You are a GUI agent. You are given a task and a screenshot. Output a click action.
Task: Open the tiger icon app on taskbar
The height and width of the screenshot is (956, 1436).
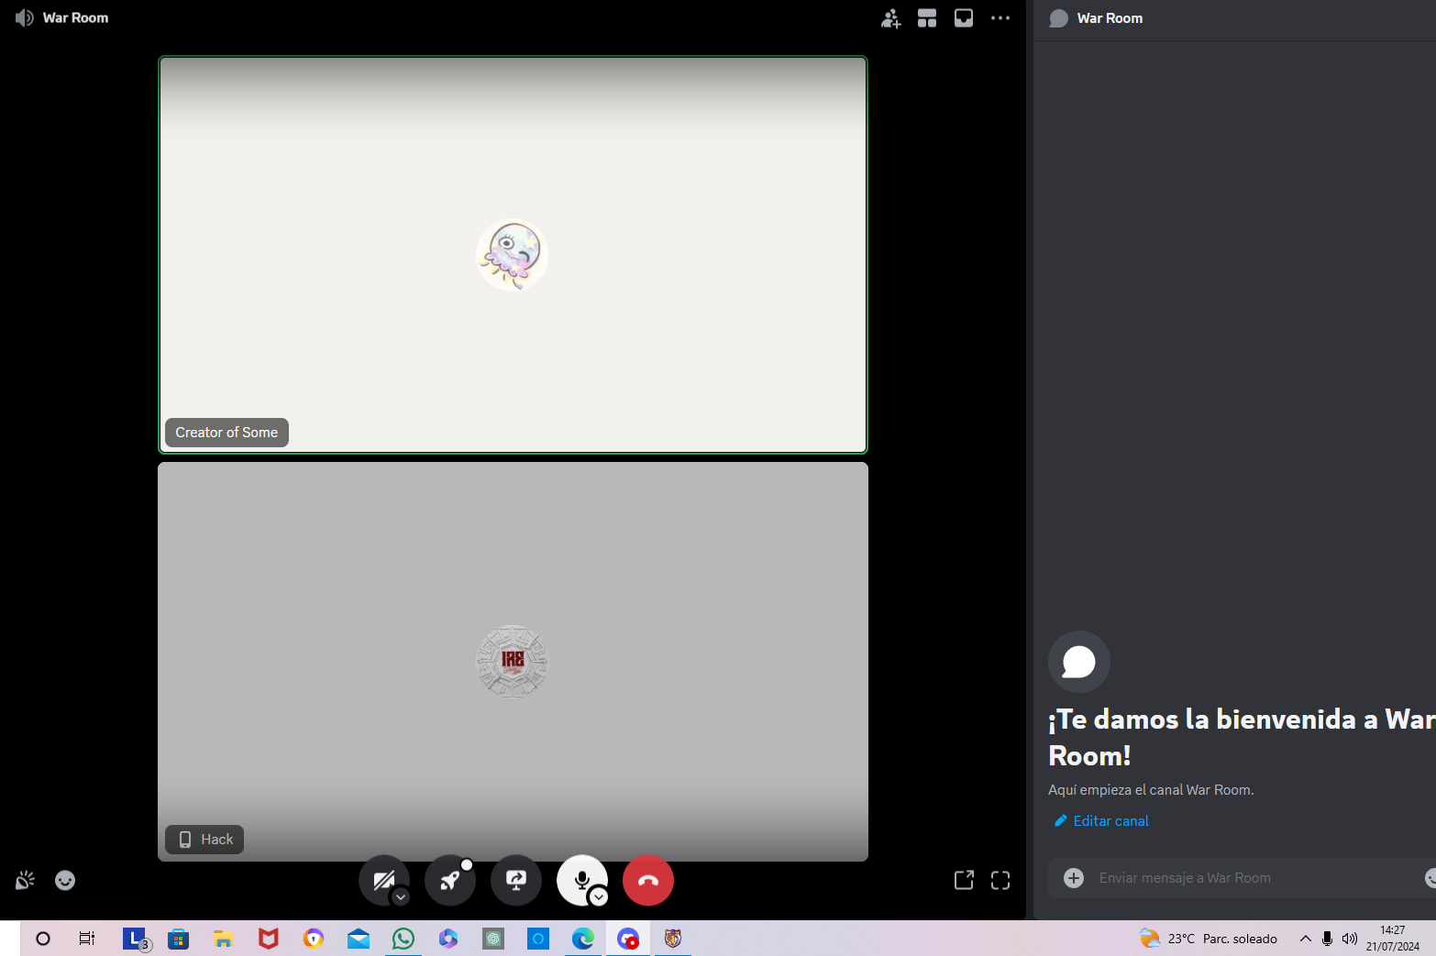[x=673, y=939]
